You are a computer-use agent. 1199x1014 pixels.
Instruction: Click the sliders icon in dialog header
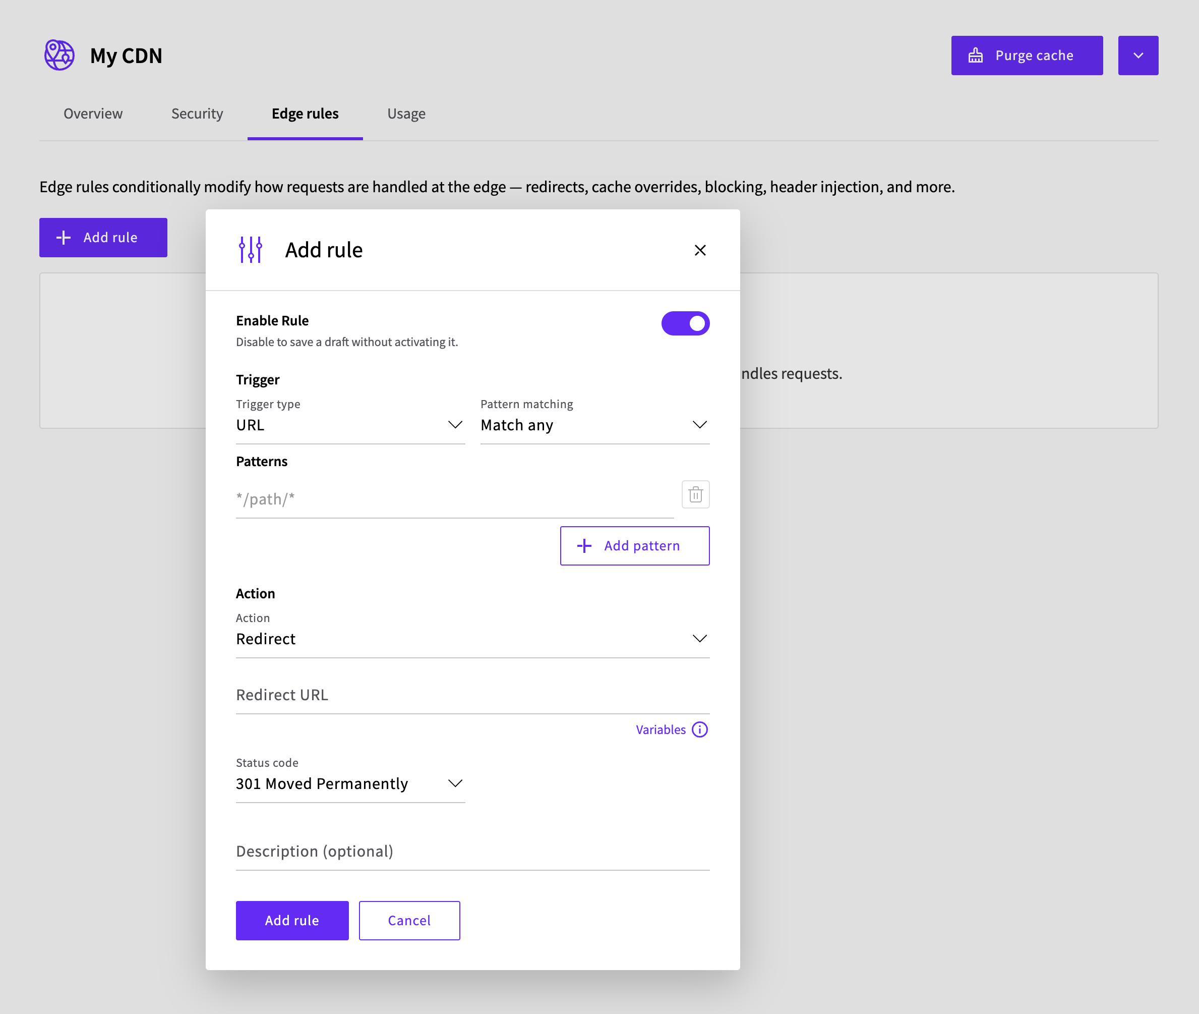(251, 250)
